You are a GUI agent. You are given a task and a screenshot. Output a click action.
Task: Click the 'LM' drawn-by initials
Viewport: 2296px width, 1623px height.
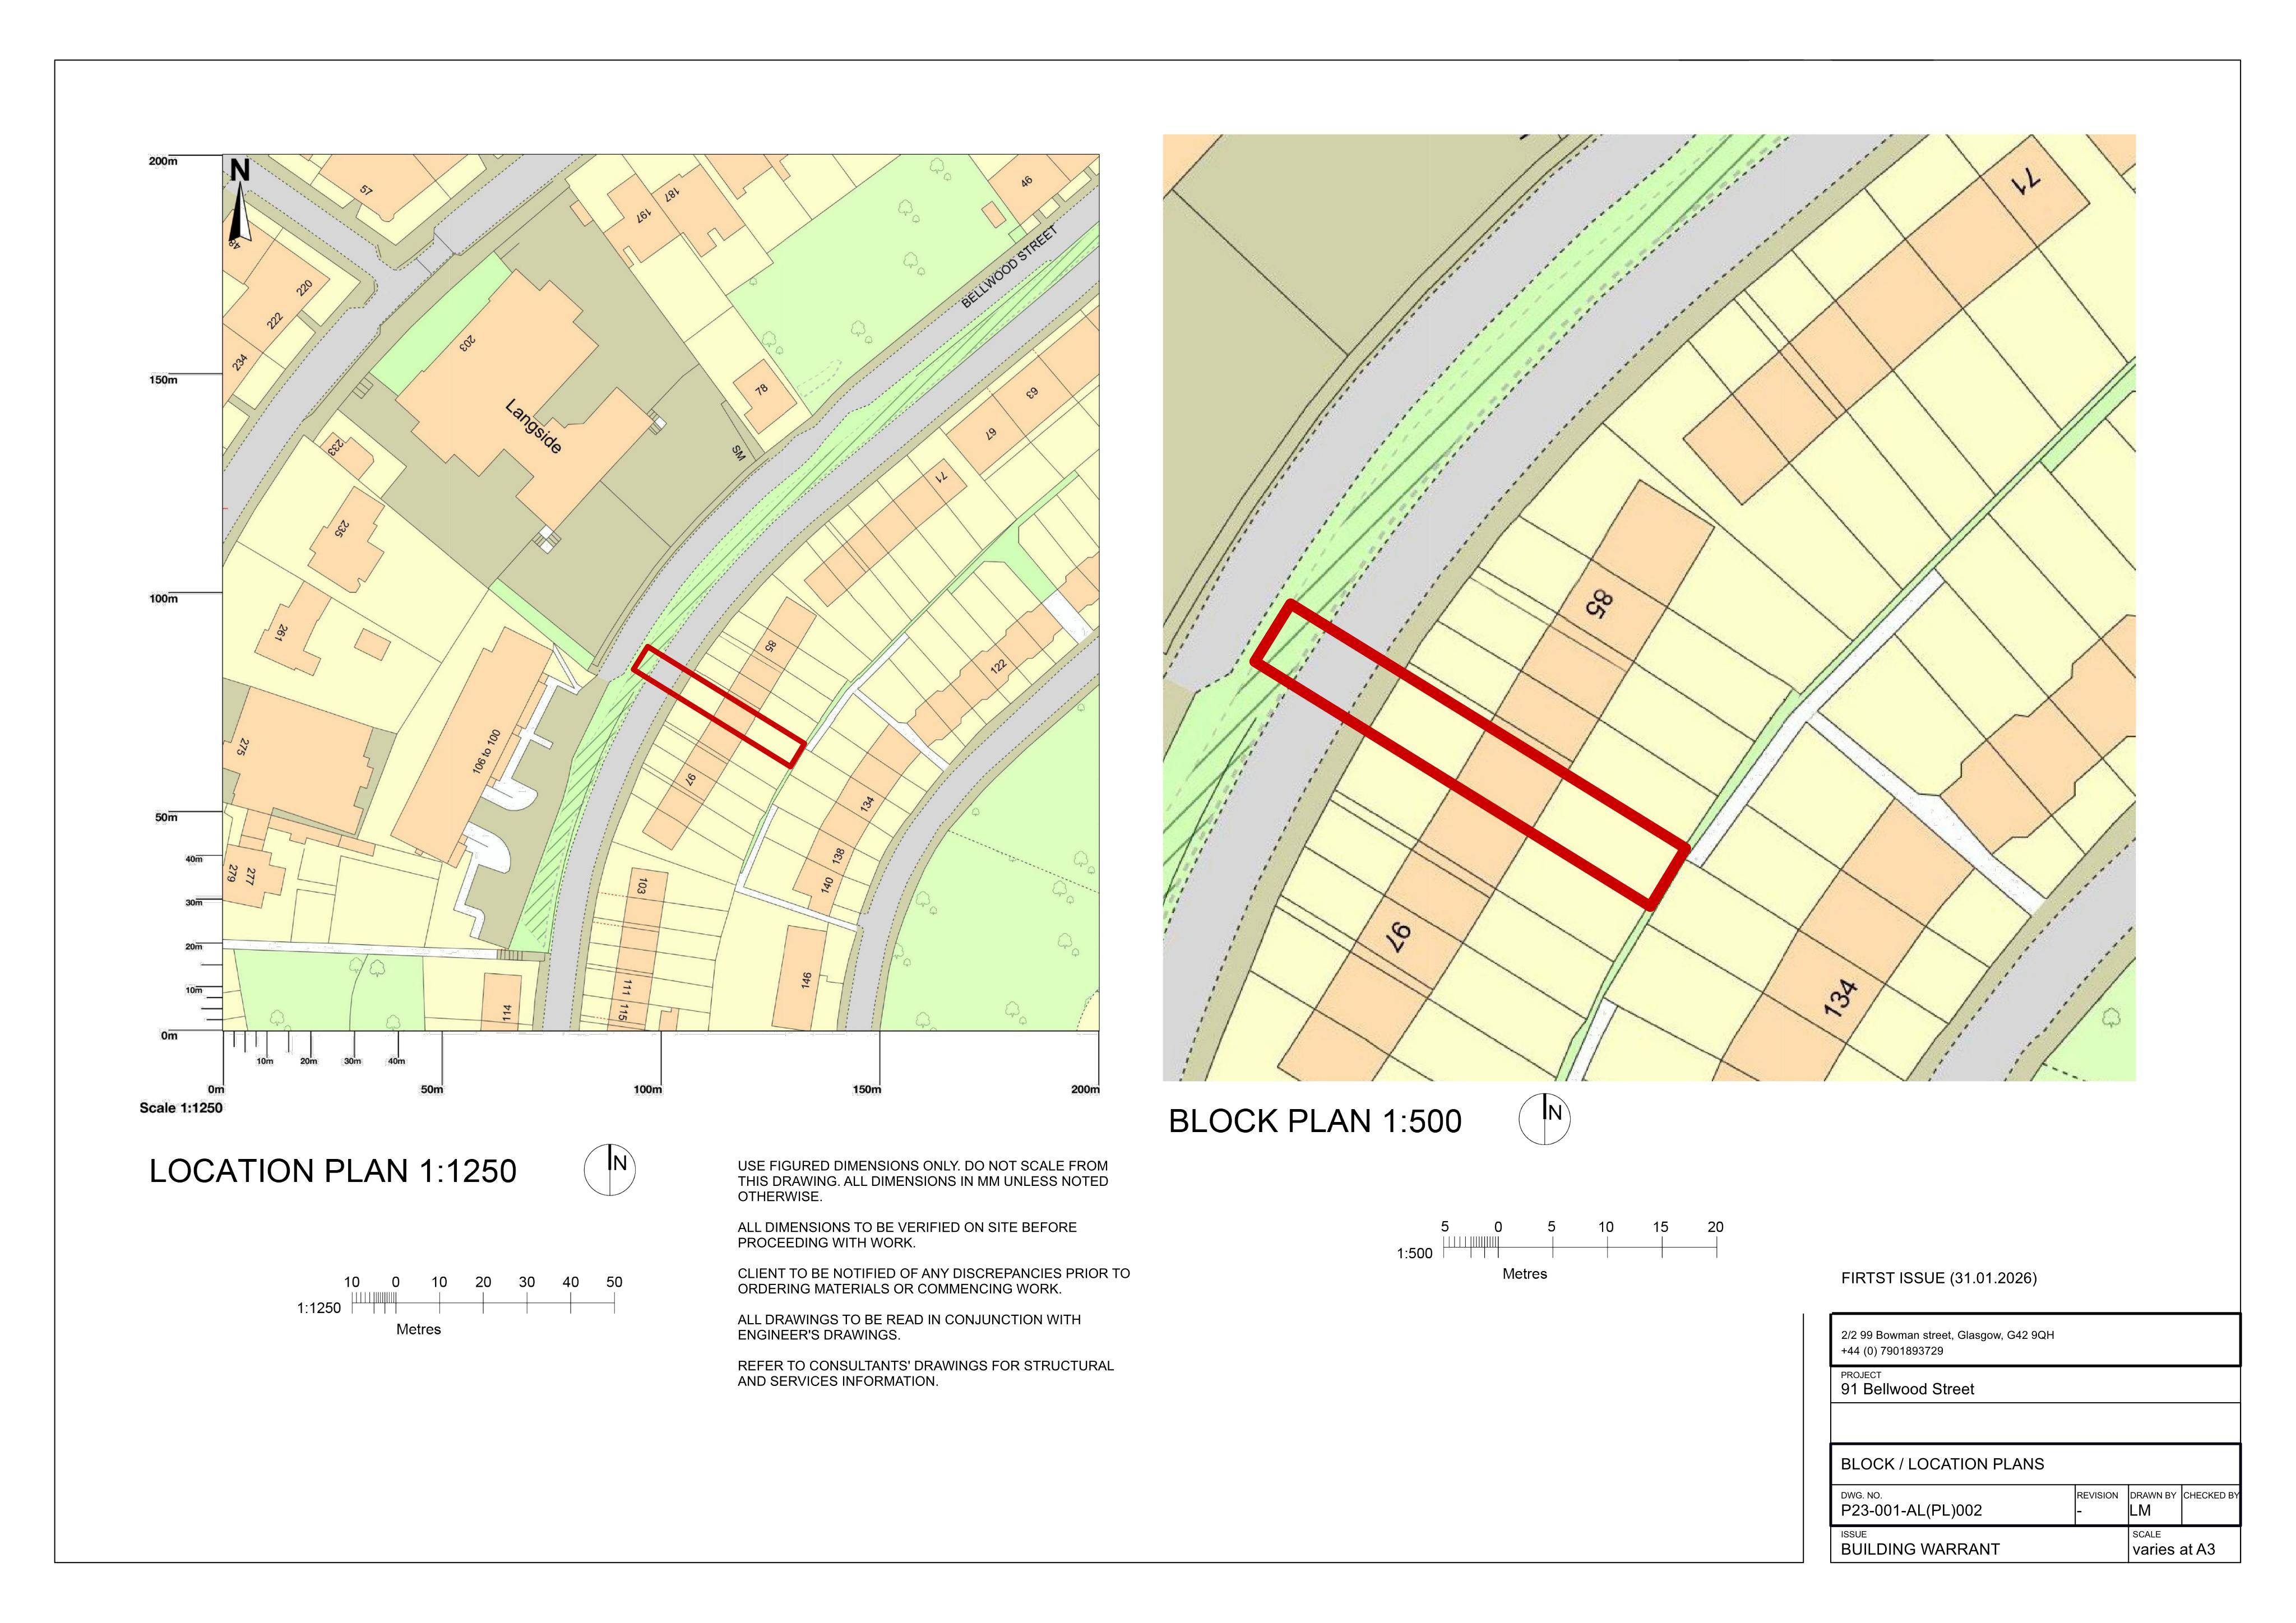(x=2140, y=1510)
